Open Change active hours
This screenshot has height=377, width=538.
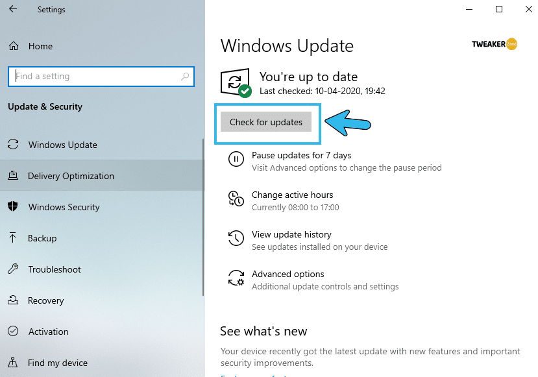[x=292, y=195]
